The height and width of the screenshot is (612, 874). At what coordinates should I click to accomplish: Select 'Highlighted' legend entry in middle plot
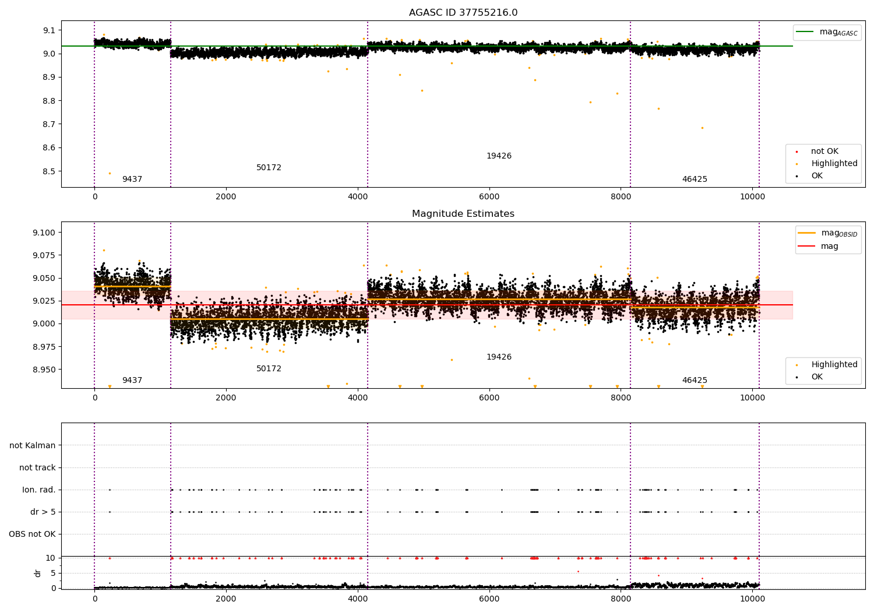tap(834, 365)
